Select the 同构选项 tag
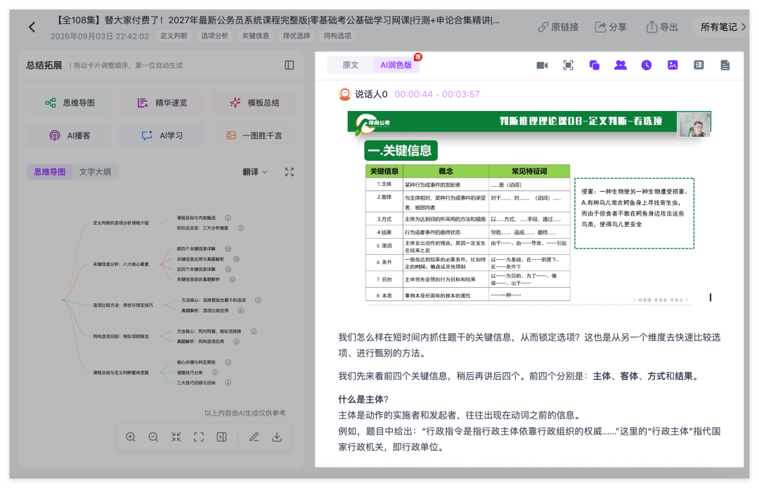 337,36
